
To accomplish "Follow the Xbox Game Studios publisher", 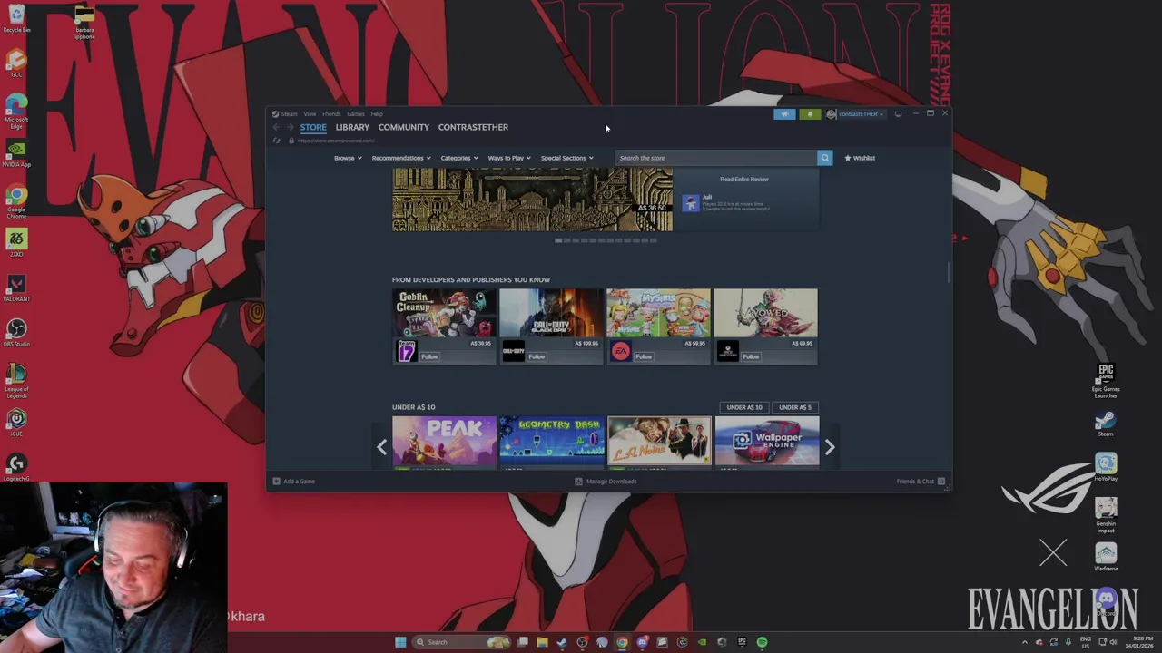I will click(751, 356).
